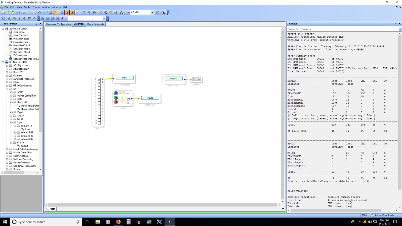Viewport: 402px width, 226px height.
Task: Click the green phase knob in Tone1
Action: (x=116, y=98)
